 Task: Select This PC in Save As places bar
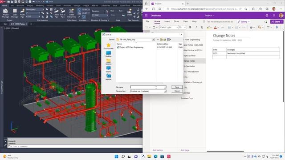109,69
